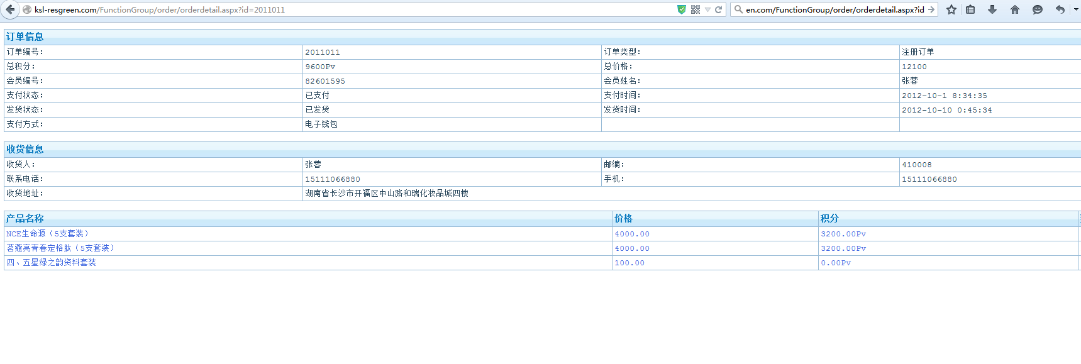
Task: Click payment time 2012-10-1 8:34:35
Action: coord(945,96)
